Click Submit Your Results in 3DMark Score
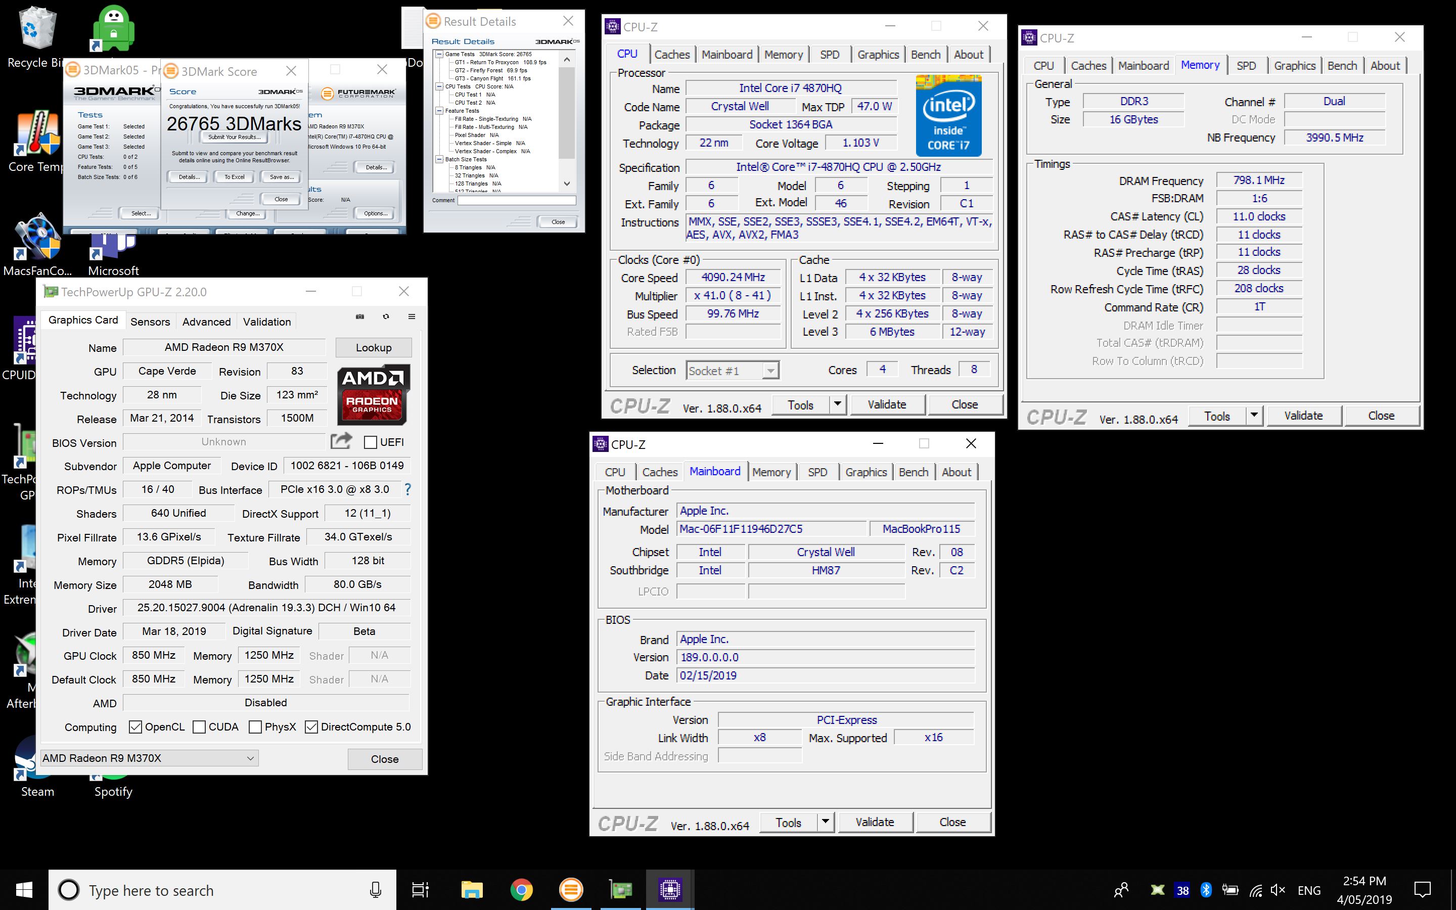Image resolution: width=1456 pixels, height=910 pixels. [235, 137]
